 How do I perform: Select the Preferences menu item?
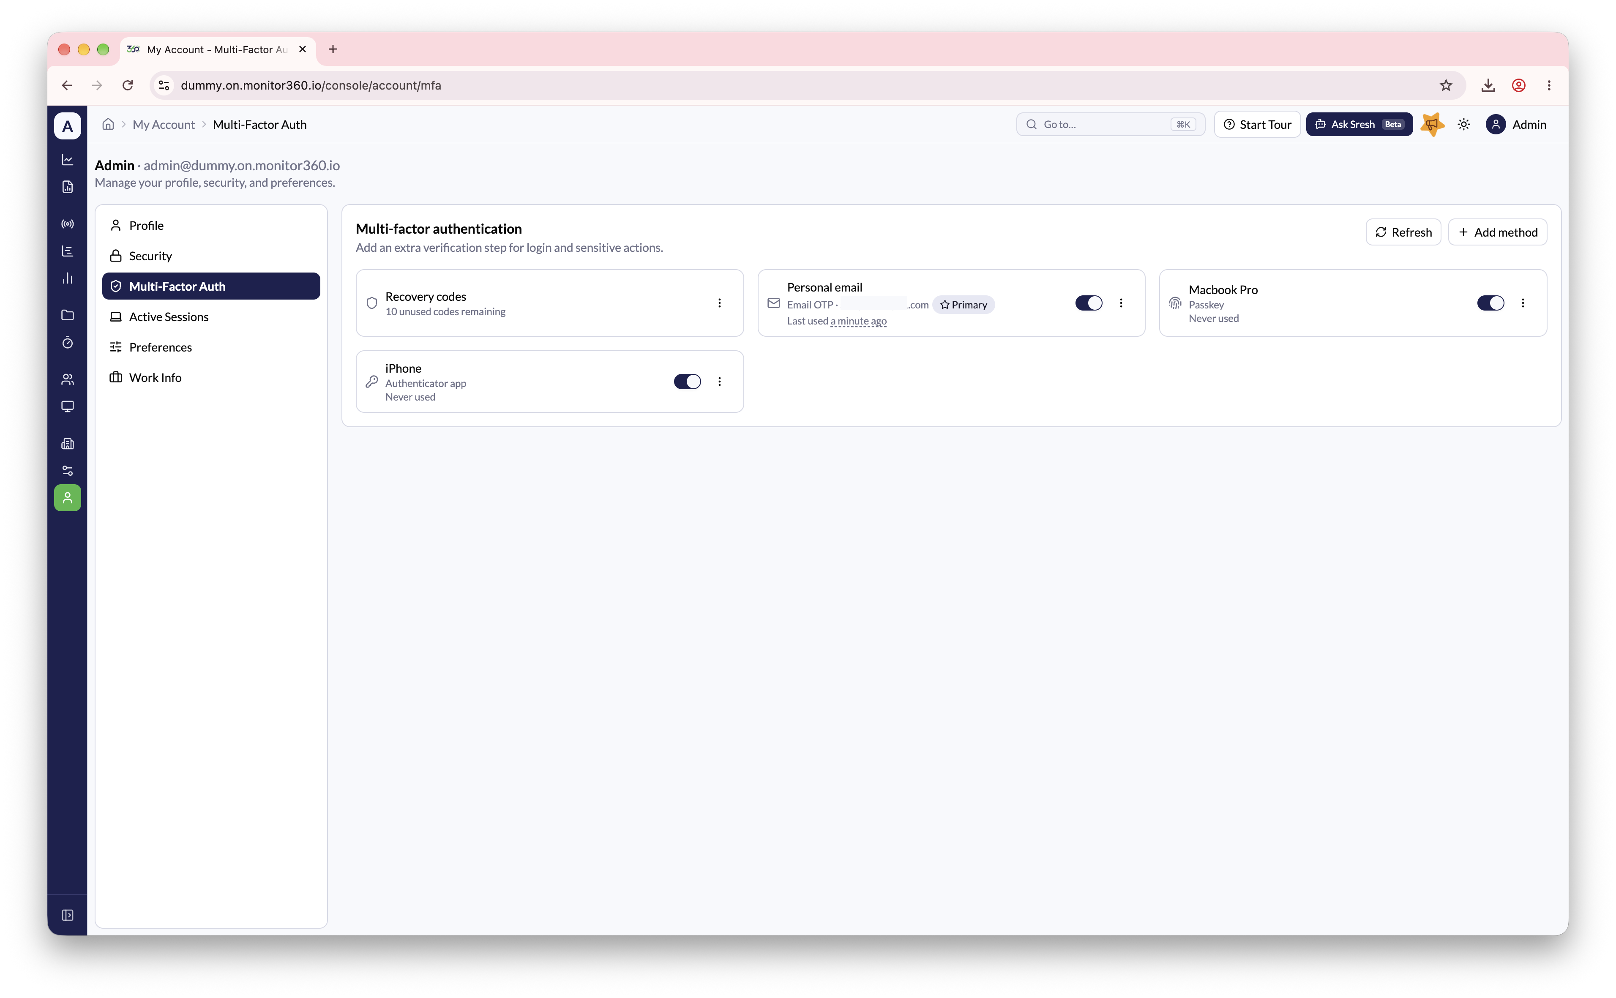click(211, 347)
